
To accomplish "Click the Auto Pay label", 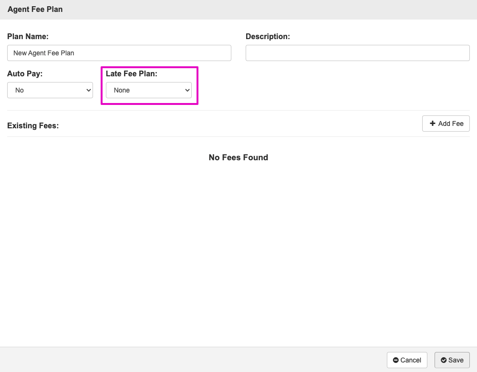I will click(25, 74).
